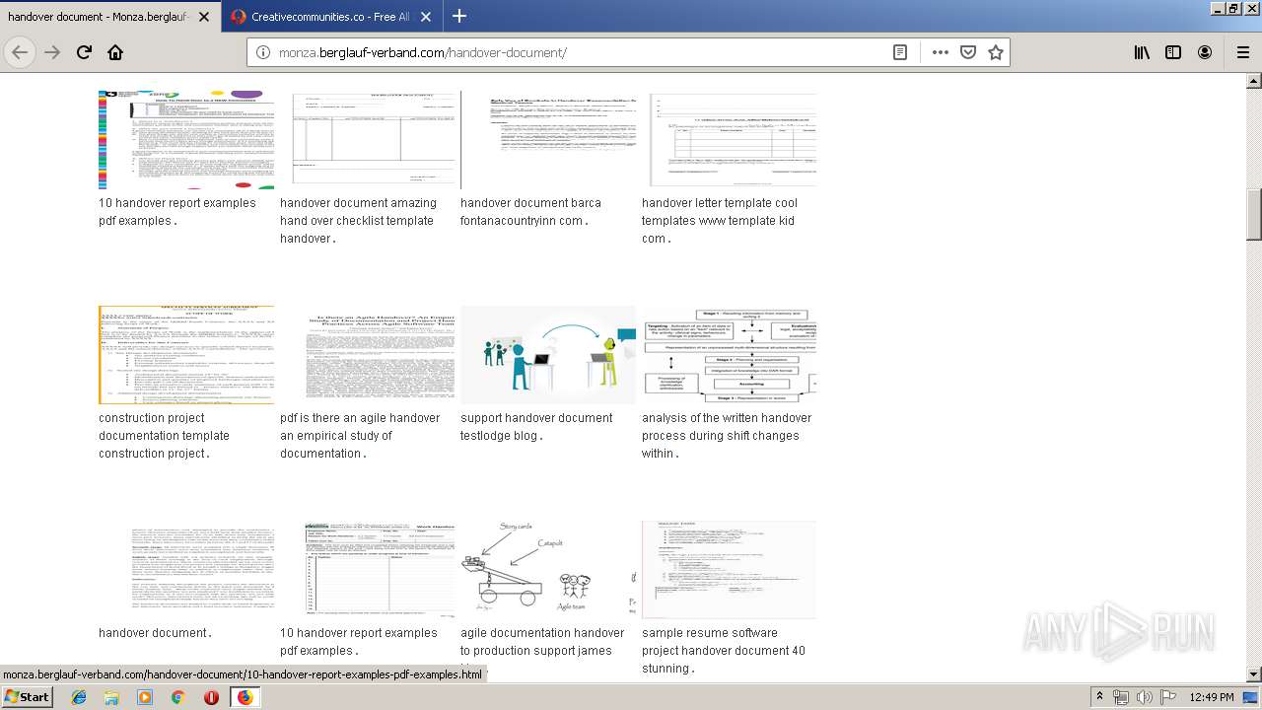Screen dimensions: 1262x710
Task: Close the handover document tab
Action: (204, 17)
